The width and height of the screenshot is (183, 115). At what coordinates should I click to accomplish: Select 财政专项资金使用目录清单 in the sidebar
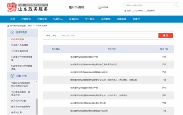(x=22, y=68)
